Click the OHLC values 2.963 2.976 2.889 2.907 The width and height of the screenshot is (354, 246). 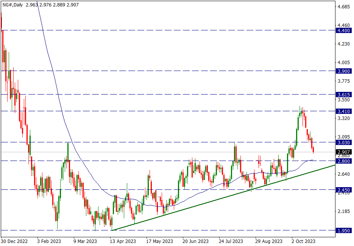[52, 5]
